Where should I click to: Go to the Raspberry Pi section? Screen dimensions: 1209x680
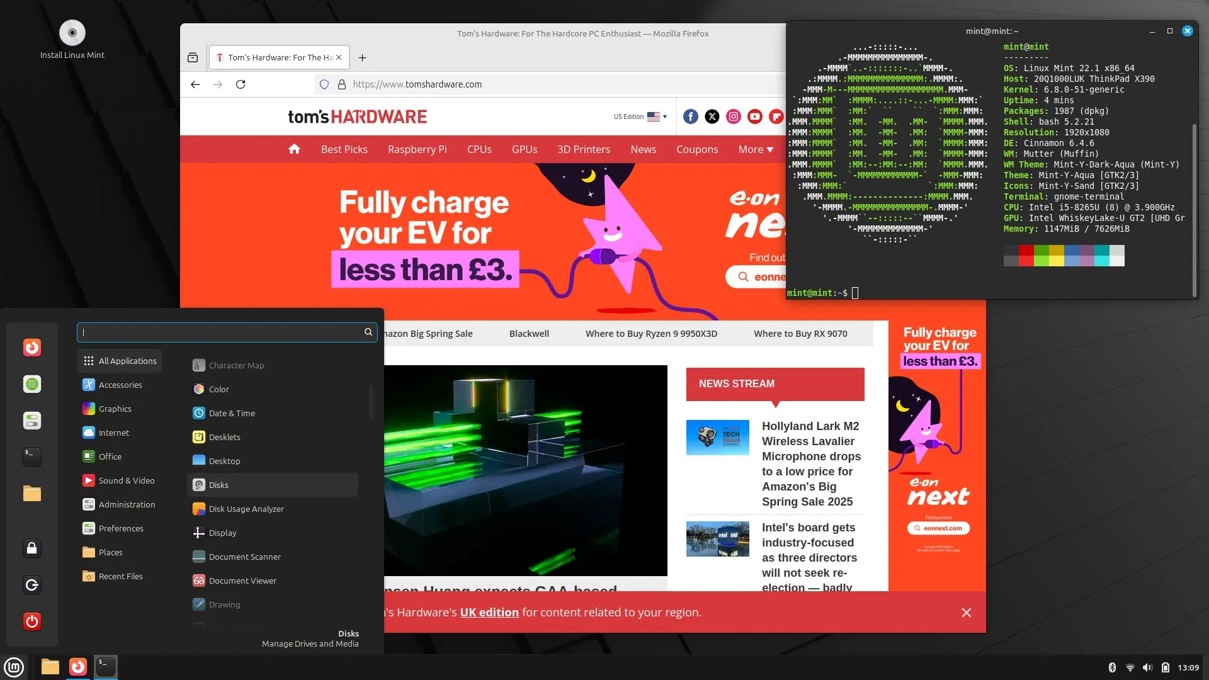click(x=417, y=149)
